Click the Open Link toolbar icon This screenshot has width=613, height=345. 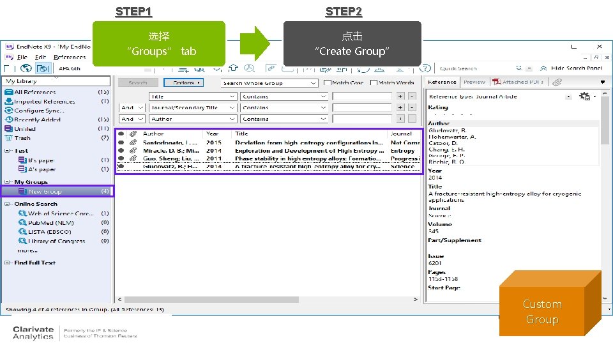pyautogui.click(x=270, y=68)
